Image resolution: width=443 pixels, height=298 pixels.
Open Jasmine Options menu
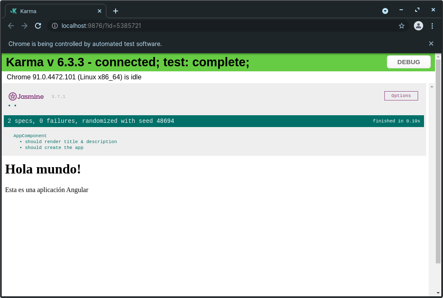tap(401, 95)
